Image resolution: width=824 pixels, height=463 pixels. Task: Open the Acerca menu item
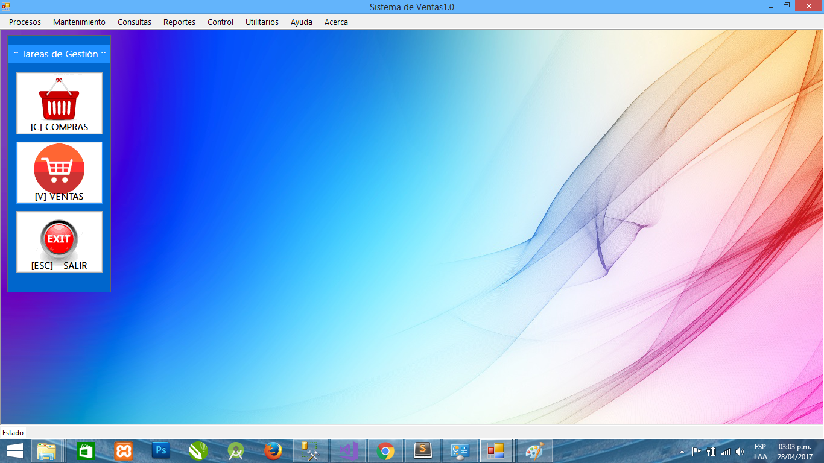point(336,22)
